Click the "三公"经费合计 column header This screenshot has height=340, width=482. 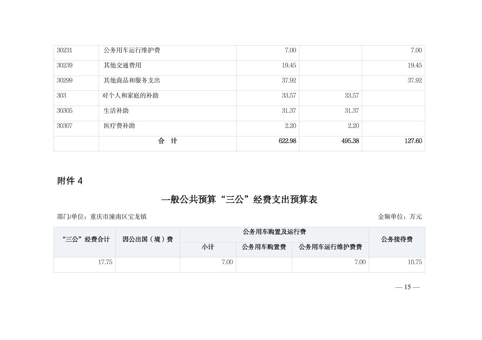[x=86, y=240]
